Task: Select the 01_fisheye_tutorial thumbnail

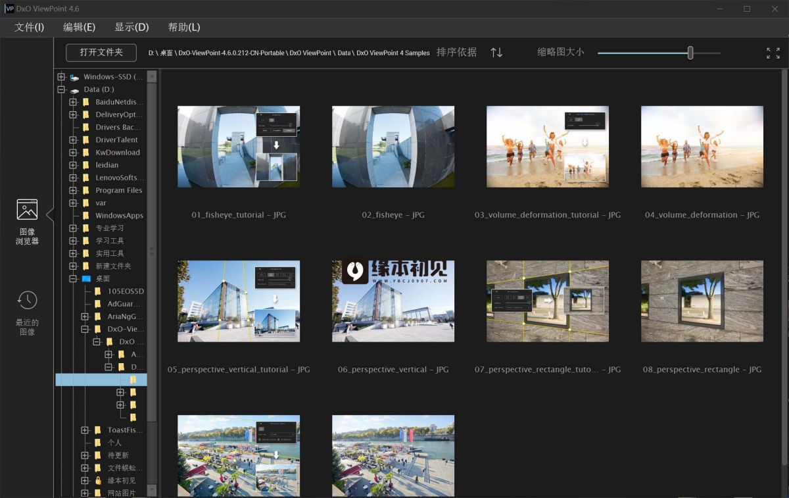Action: click(239, 147)
